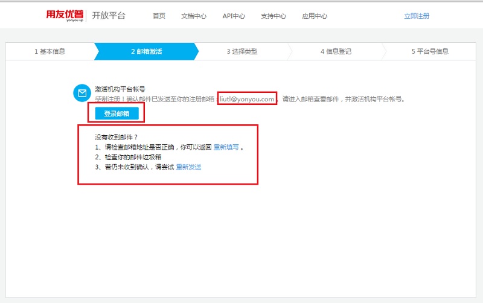This screenshot has width=483, height=303.
Task: Click the 检查你的邮件垃圾箱 line
Action: click(128, 157)
